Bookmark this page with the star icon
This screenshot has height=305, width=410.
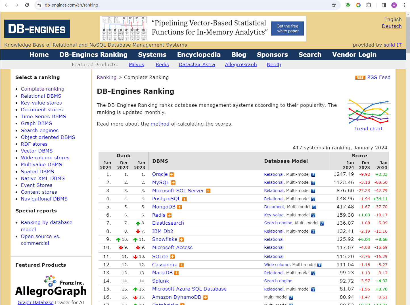click(x=334, y=5)
